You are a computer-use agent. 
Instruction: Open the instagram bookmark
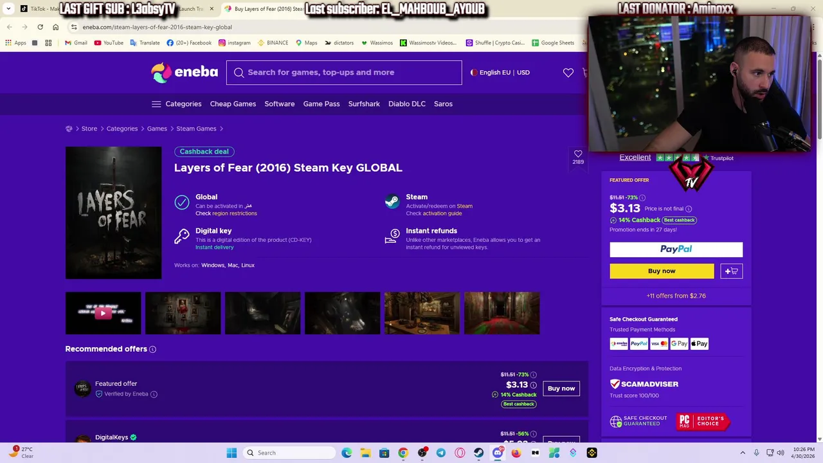pos(234,43)
